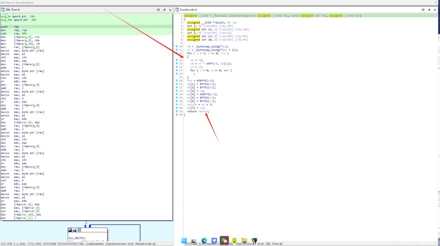Toggle breakpoint dot on pseudocode line 11
The width and height of the screenshot is (440, 246).
(x=177, y=50)
